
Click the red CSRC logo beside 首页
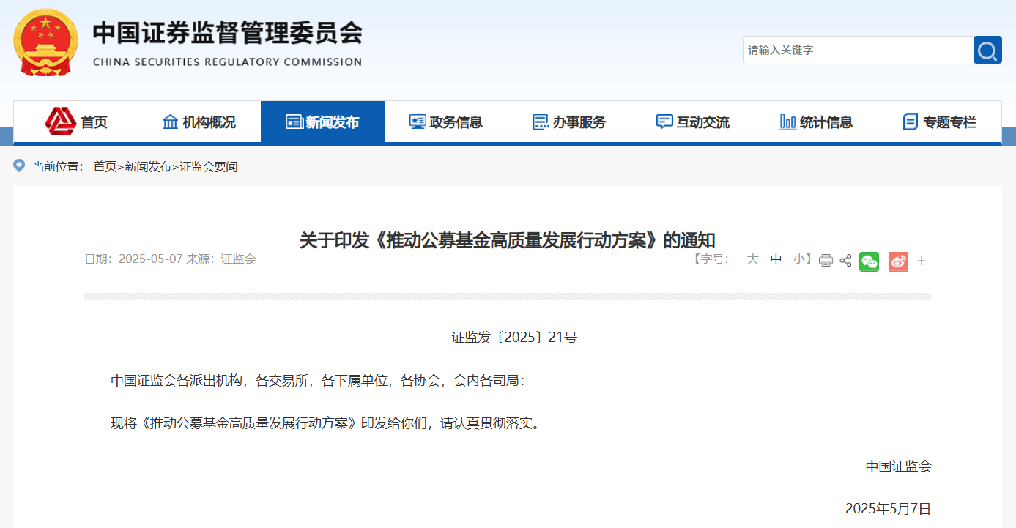click(60, 122)
